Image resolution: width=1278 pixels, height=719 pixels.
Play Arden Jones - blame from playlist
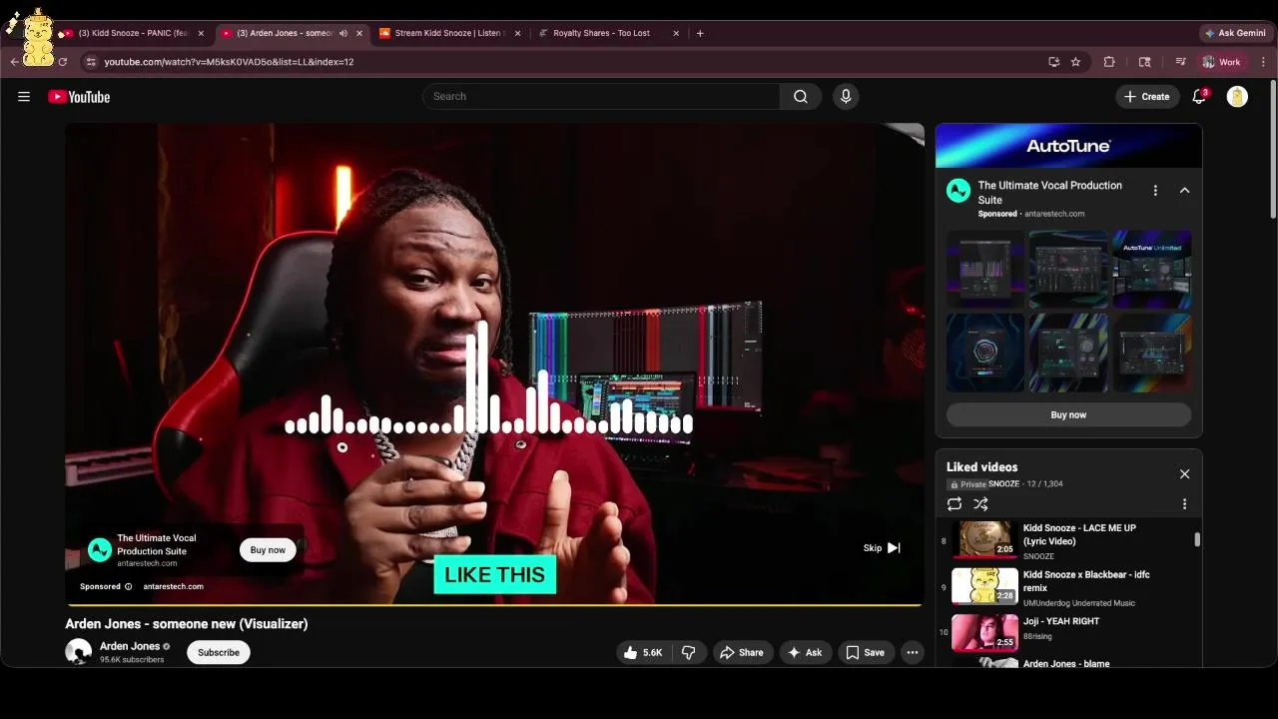(1068, 663)
